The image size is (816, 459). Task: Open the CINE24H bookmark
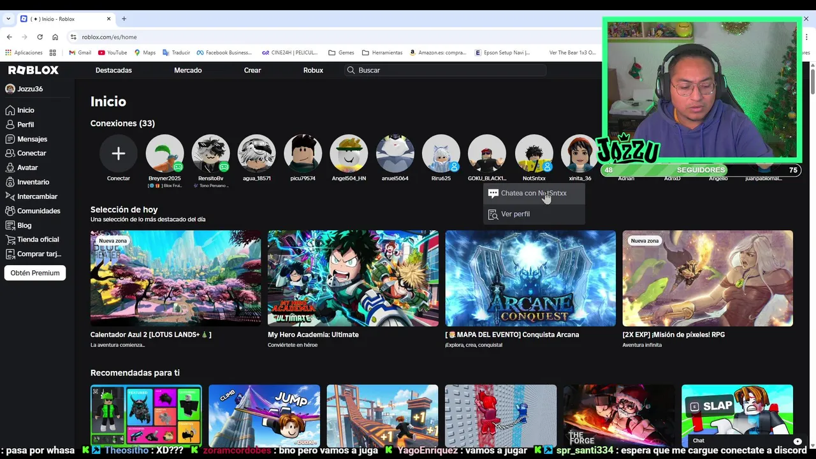[290, 52]
